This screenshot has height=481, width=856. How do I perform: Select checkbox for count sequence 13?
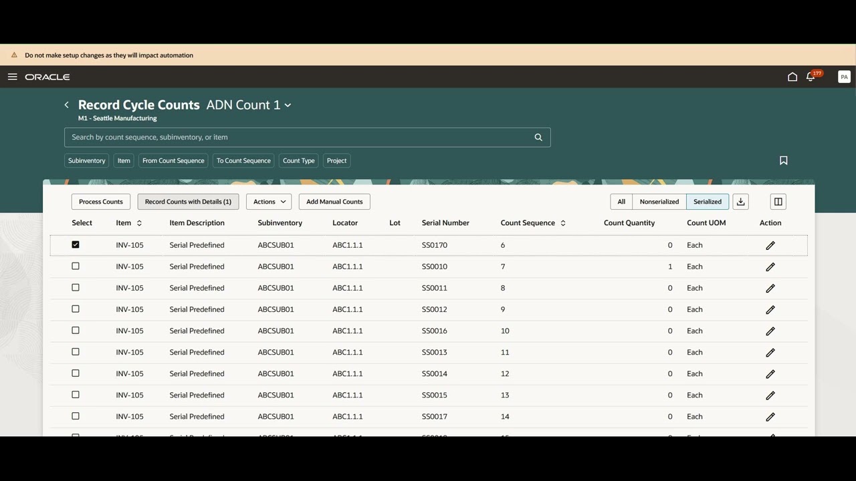(76, 394)
